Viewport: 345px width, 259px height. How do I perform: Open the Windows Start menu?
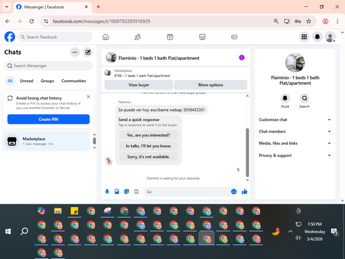(x=8, y=231)
